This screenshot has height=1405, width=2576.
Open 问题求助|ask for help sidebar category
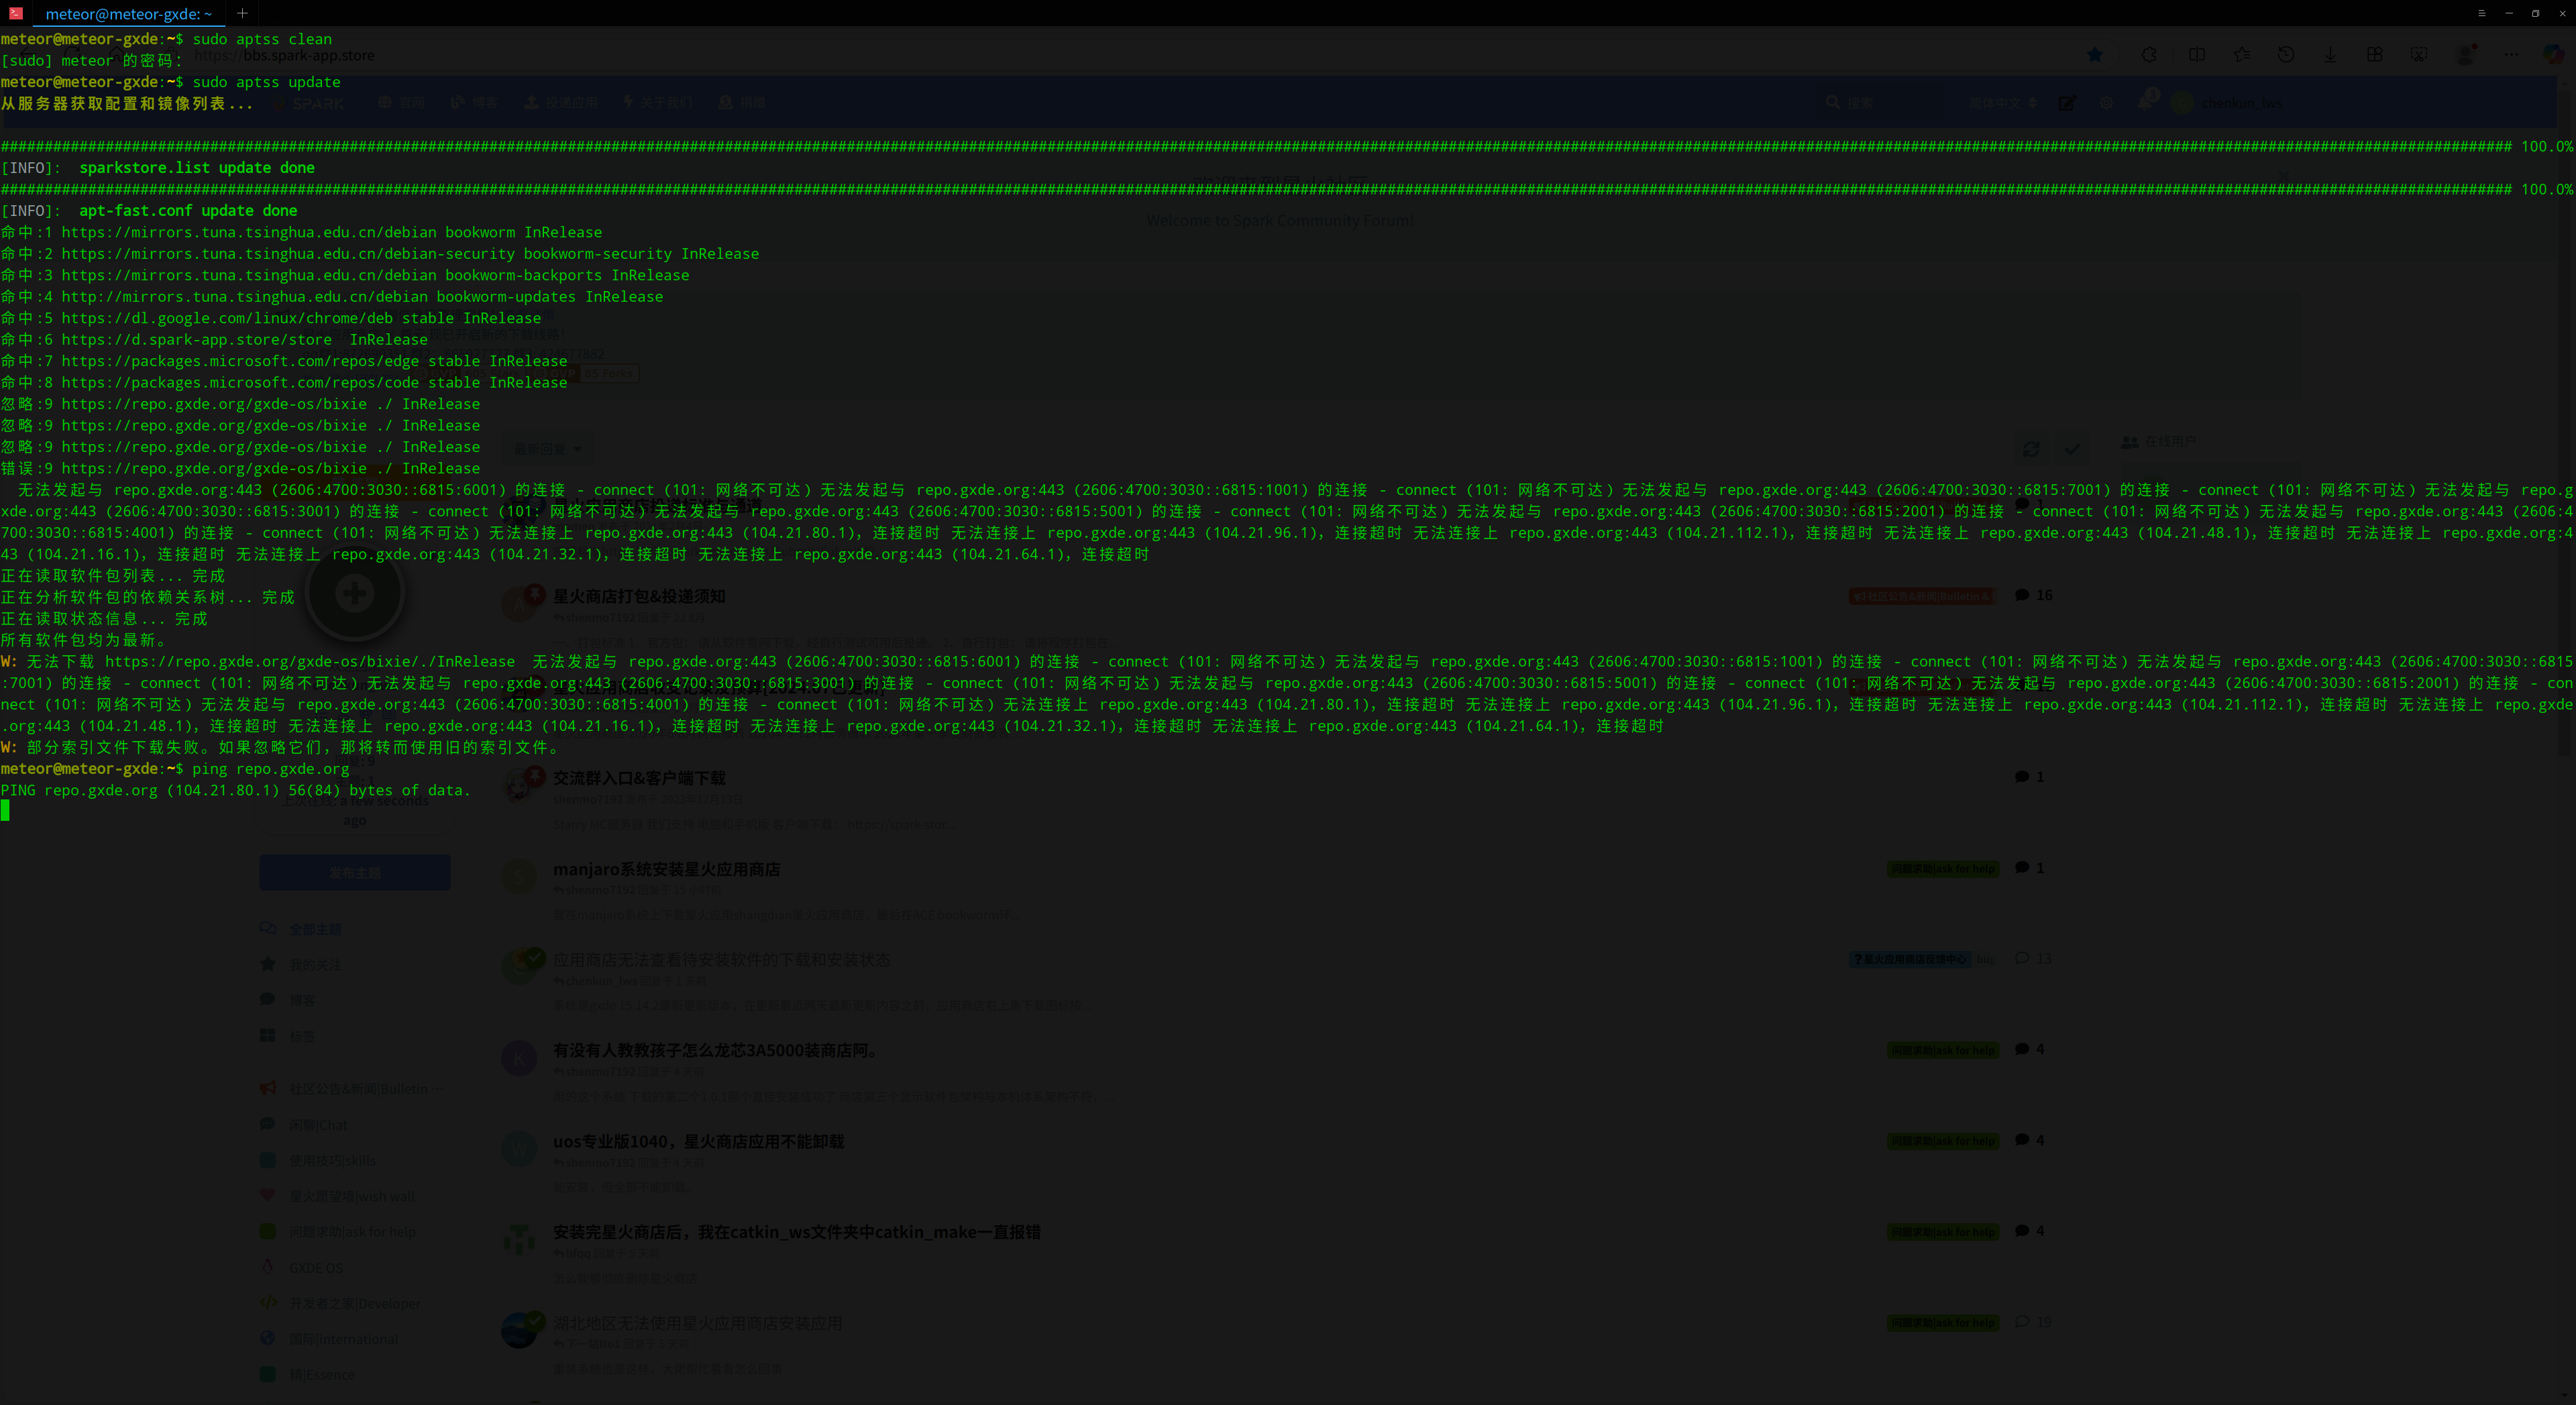coord(337,1232)
